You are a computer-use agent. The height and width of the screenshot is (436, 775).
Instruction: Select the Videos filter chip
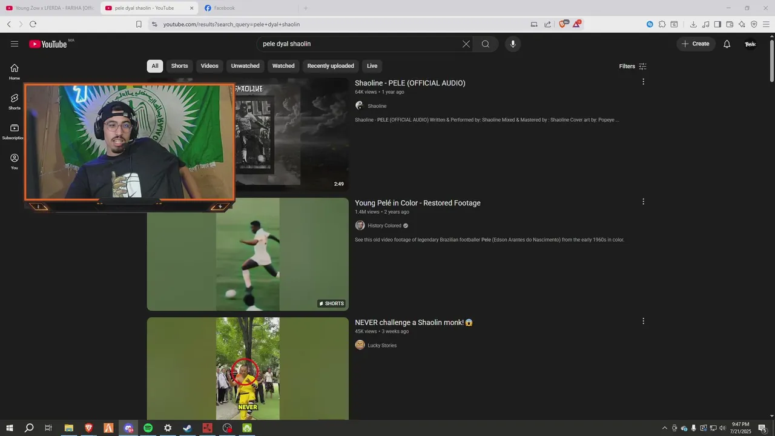209,66
